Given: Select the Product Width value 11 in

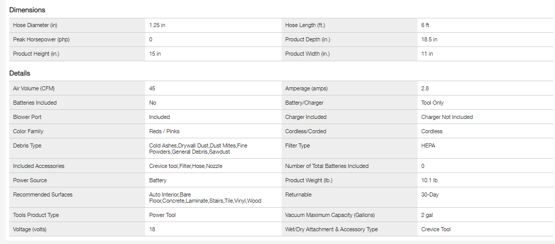Looking at the screenshot, I should (x=427, y=54).
